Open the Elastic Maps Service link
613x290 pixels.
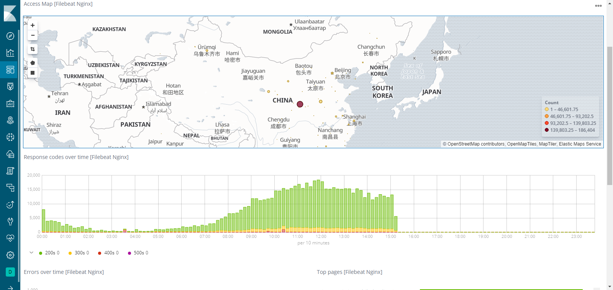(x=580, y=144)
